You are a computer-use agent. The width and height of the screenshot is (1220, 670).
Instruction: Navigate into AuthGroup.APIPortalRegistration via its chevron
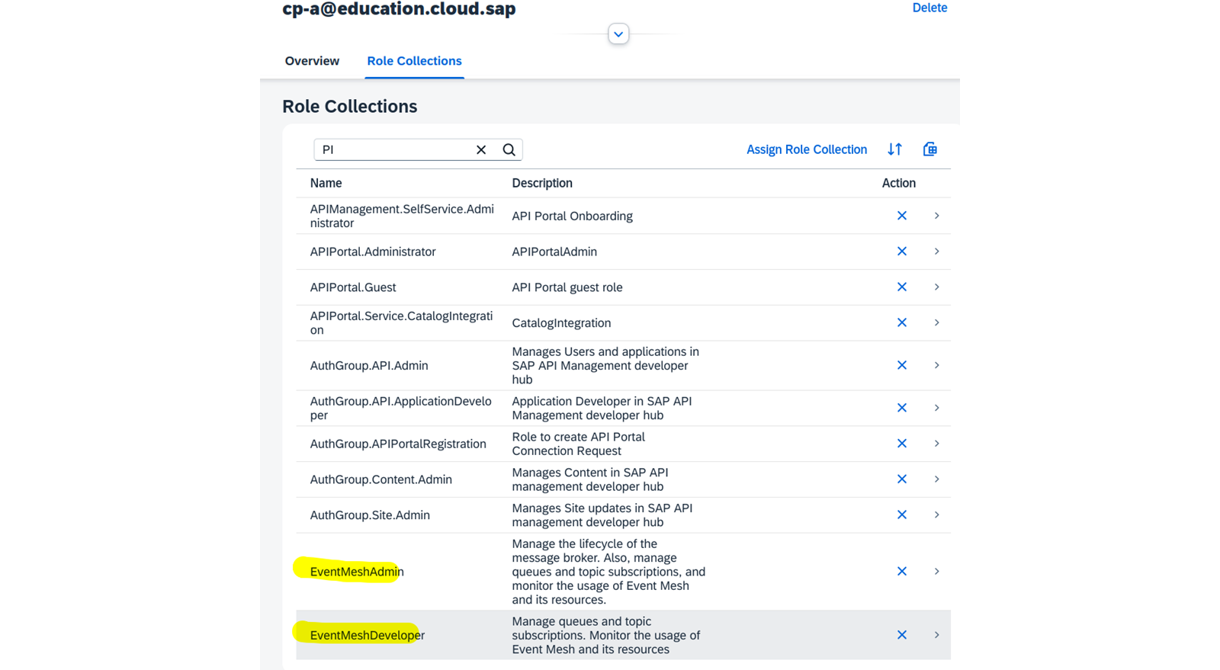tap(936, 444)
